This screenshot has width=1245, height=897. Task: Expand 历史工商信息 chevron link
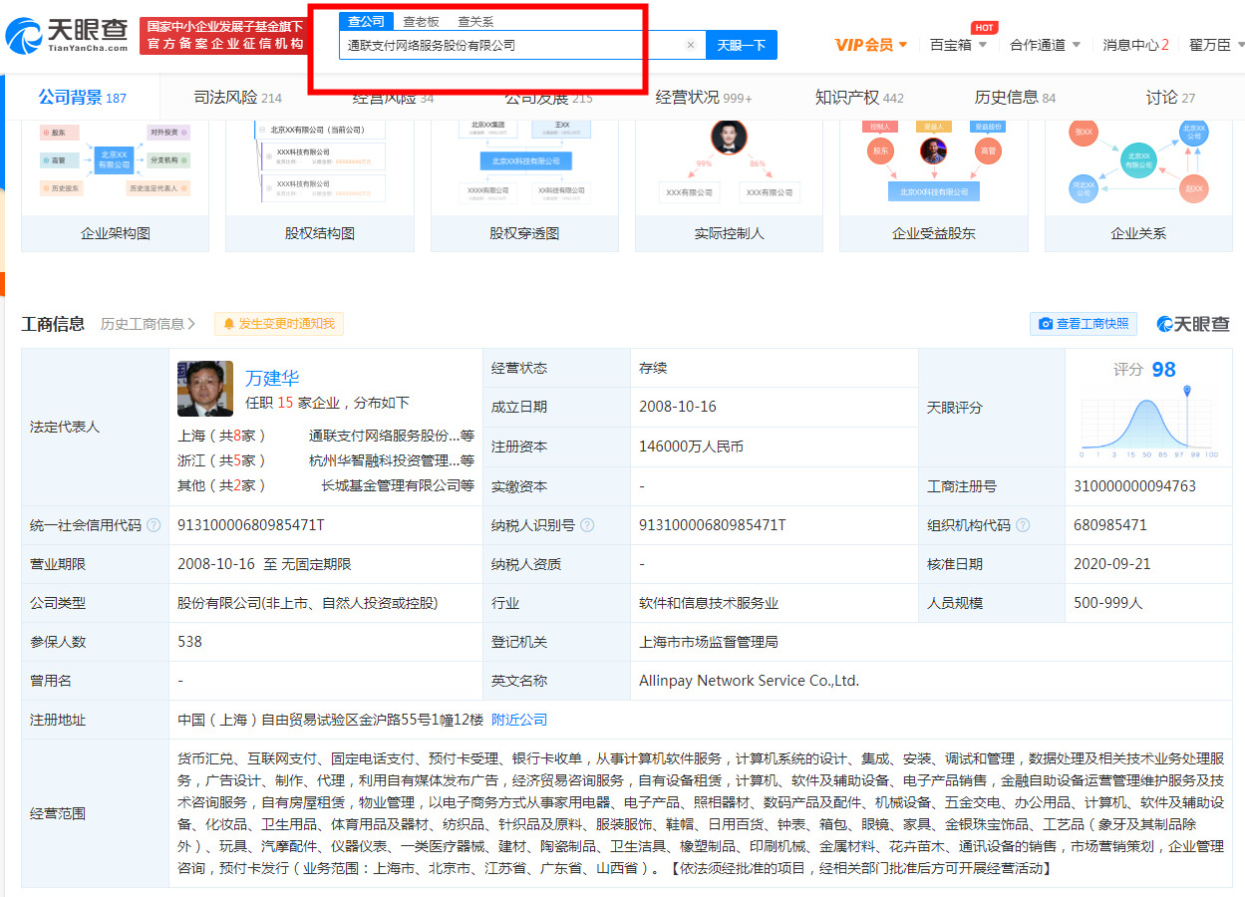(x=148, y=324)
